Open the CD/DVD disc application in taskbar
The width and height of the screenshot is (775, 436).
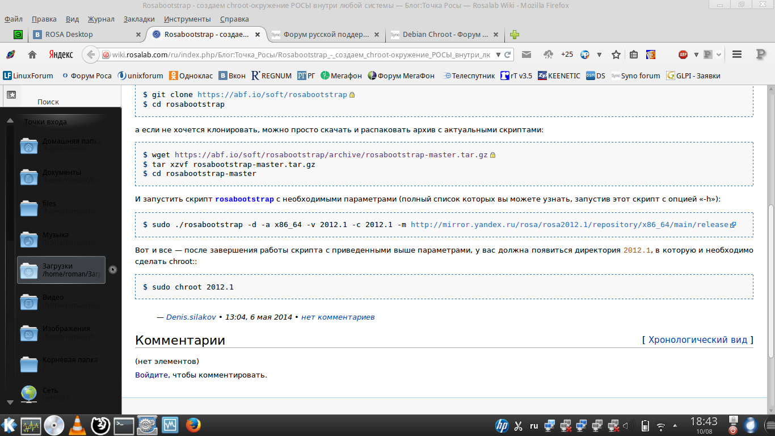54,425
